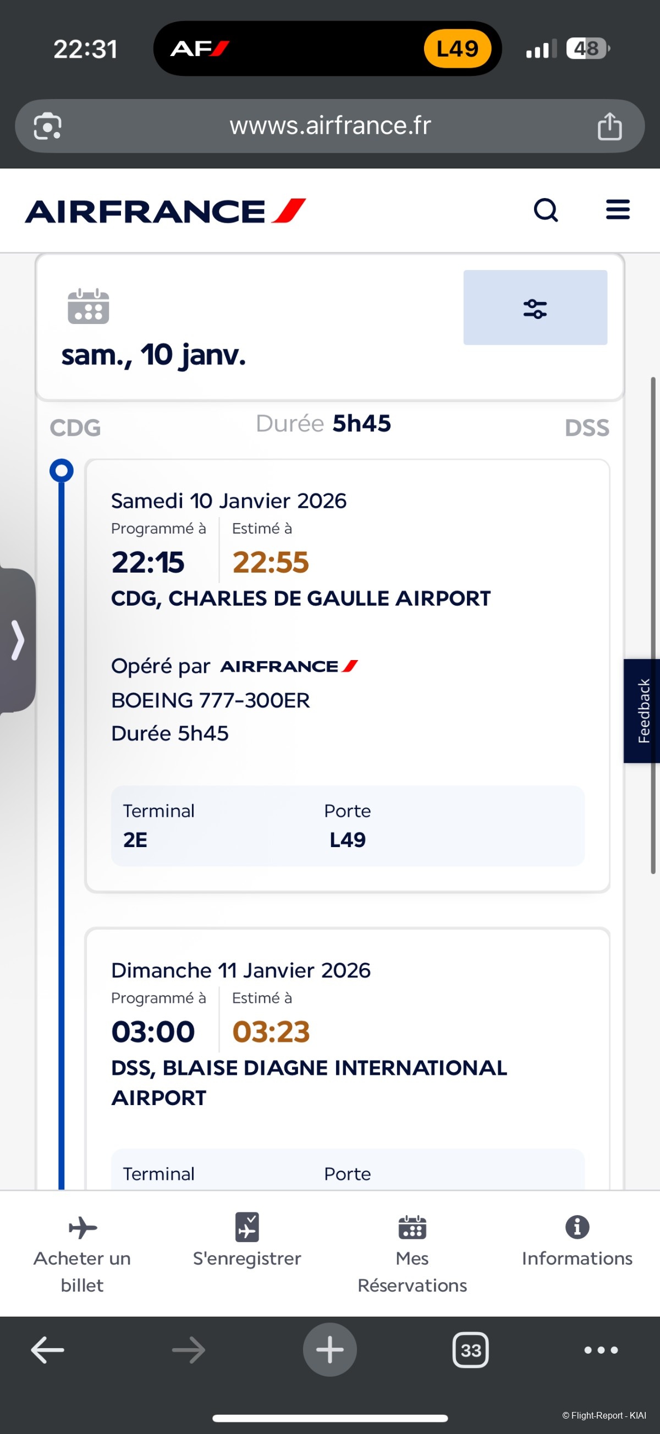The height and width of the screenshot is (1434, 660).
Task: Tap the calendar icon above the date
Action: [x=88, y=306]
